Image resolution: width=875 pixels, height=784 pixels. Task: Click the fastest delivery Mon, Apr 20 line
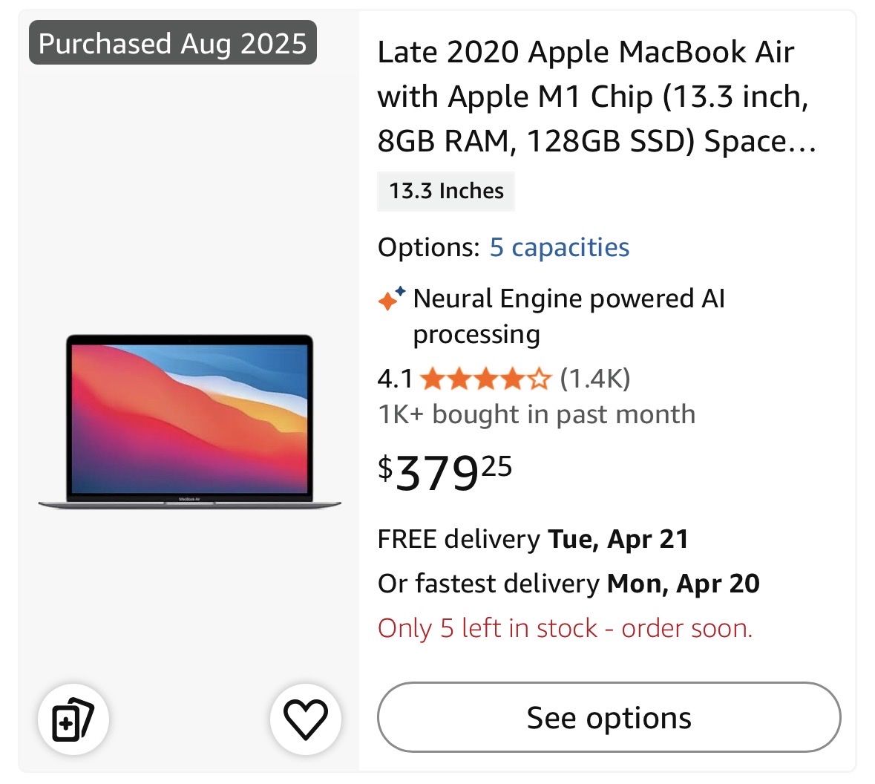[568, 584]
